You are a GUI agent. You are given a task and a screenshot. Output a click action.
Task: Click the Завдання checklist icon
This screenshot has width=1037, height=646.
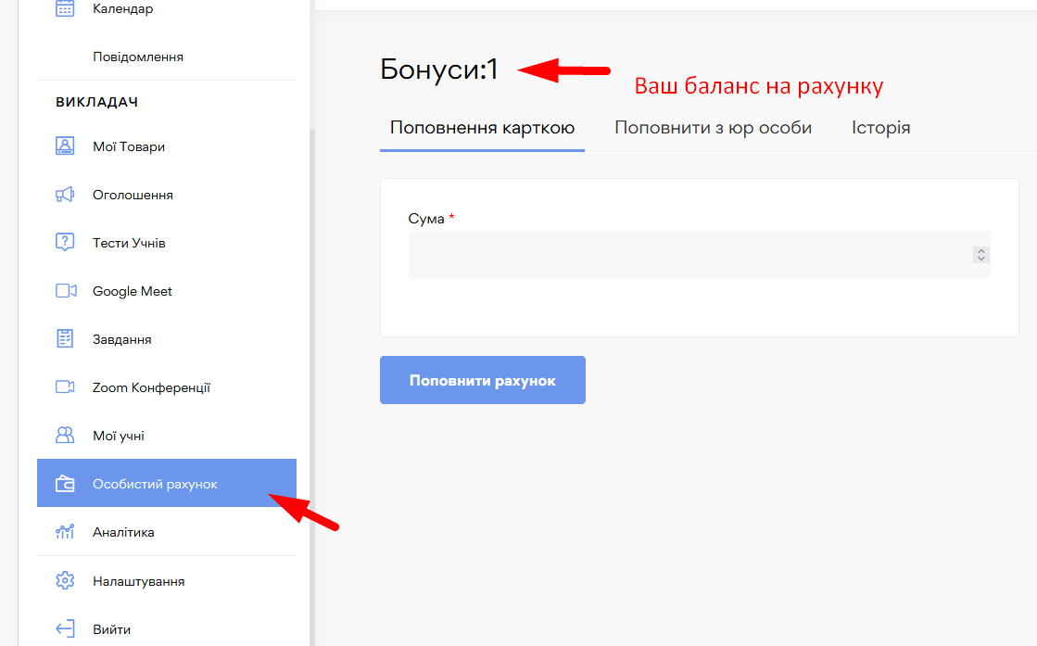point(65,339)
